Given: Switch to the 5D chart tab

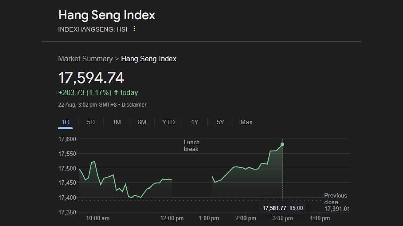Looking at the screenshot, I should pyautogui.click(x=91, y=122).
